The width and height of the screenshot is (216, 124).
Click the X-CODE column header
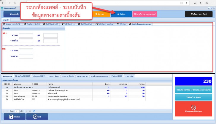click(39, 84)
